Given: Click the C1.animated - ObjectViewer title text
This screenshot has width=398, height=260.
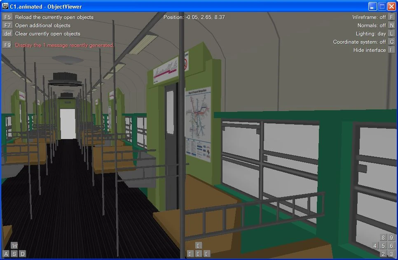Looking at the screenshot, I should (46, 7).
